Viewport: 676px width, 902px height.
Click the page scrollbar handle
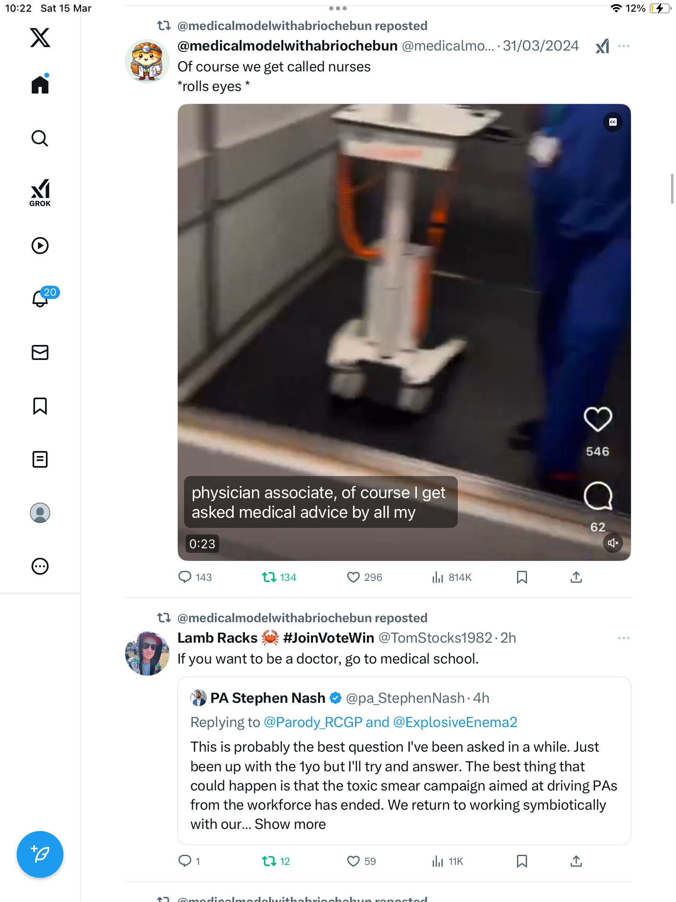[672, 188]
